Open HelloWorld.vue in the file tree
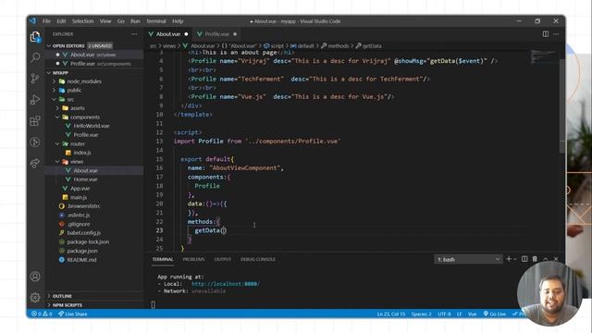Viewport: 592px width, 333px height. [92, 126]
